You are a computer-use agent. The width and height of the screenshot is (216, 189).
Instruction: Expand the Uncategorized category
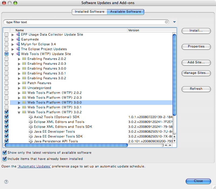point(19,88)
